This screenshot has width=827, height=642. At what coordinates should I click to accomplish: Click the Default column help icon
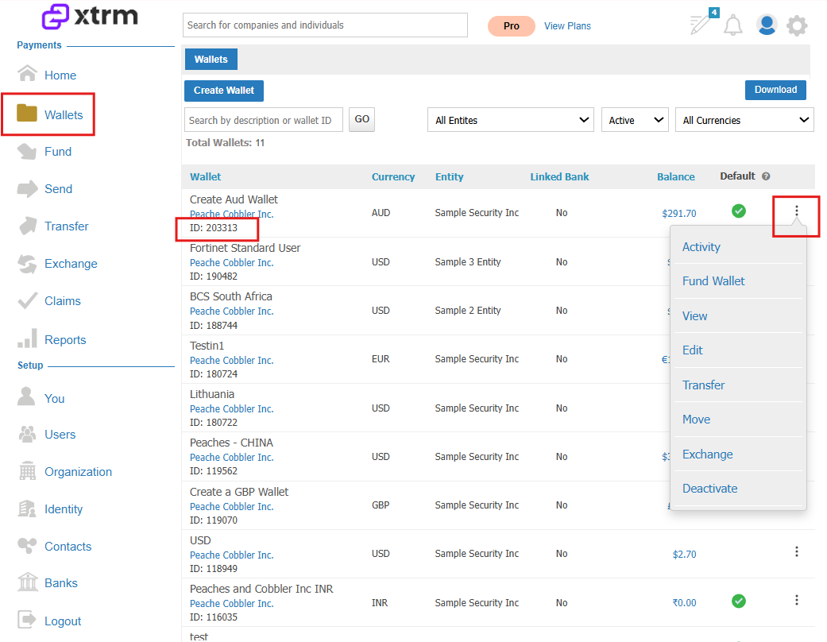pyautogui.click(x=766, y=176)
